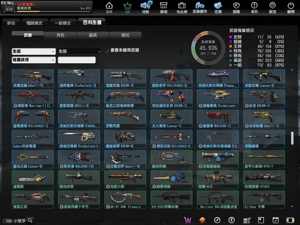Viewport: 300px width, 225px height.
Task: Expand the second 全部 dark dropdown
Action: [79, 52]
